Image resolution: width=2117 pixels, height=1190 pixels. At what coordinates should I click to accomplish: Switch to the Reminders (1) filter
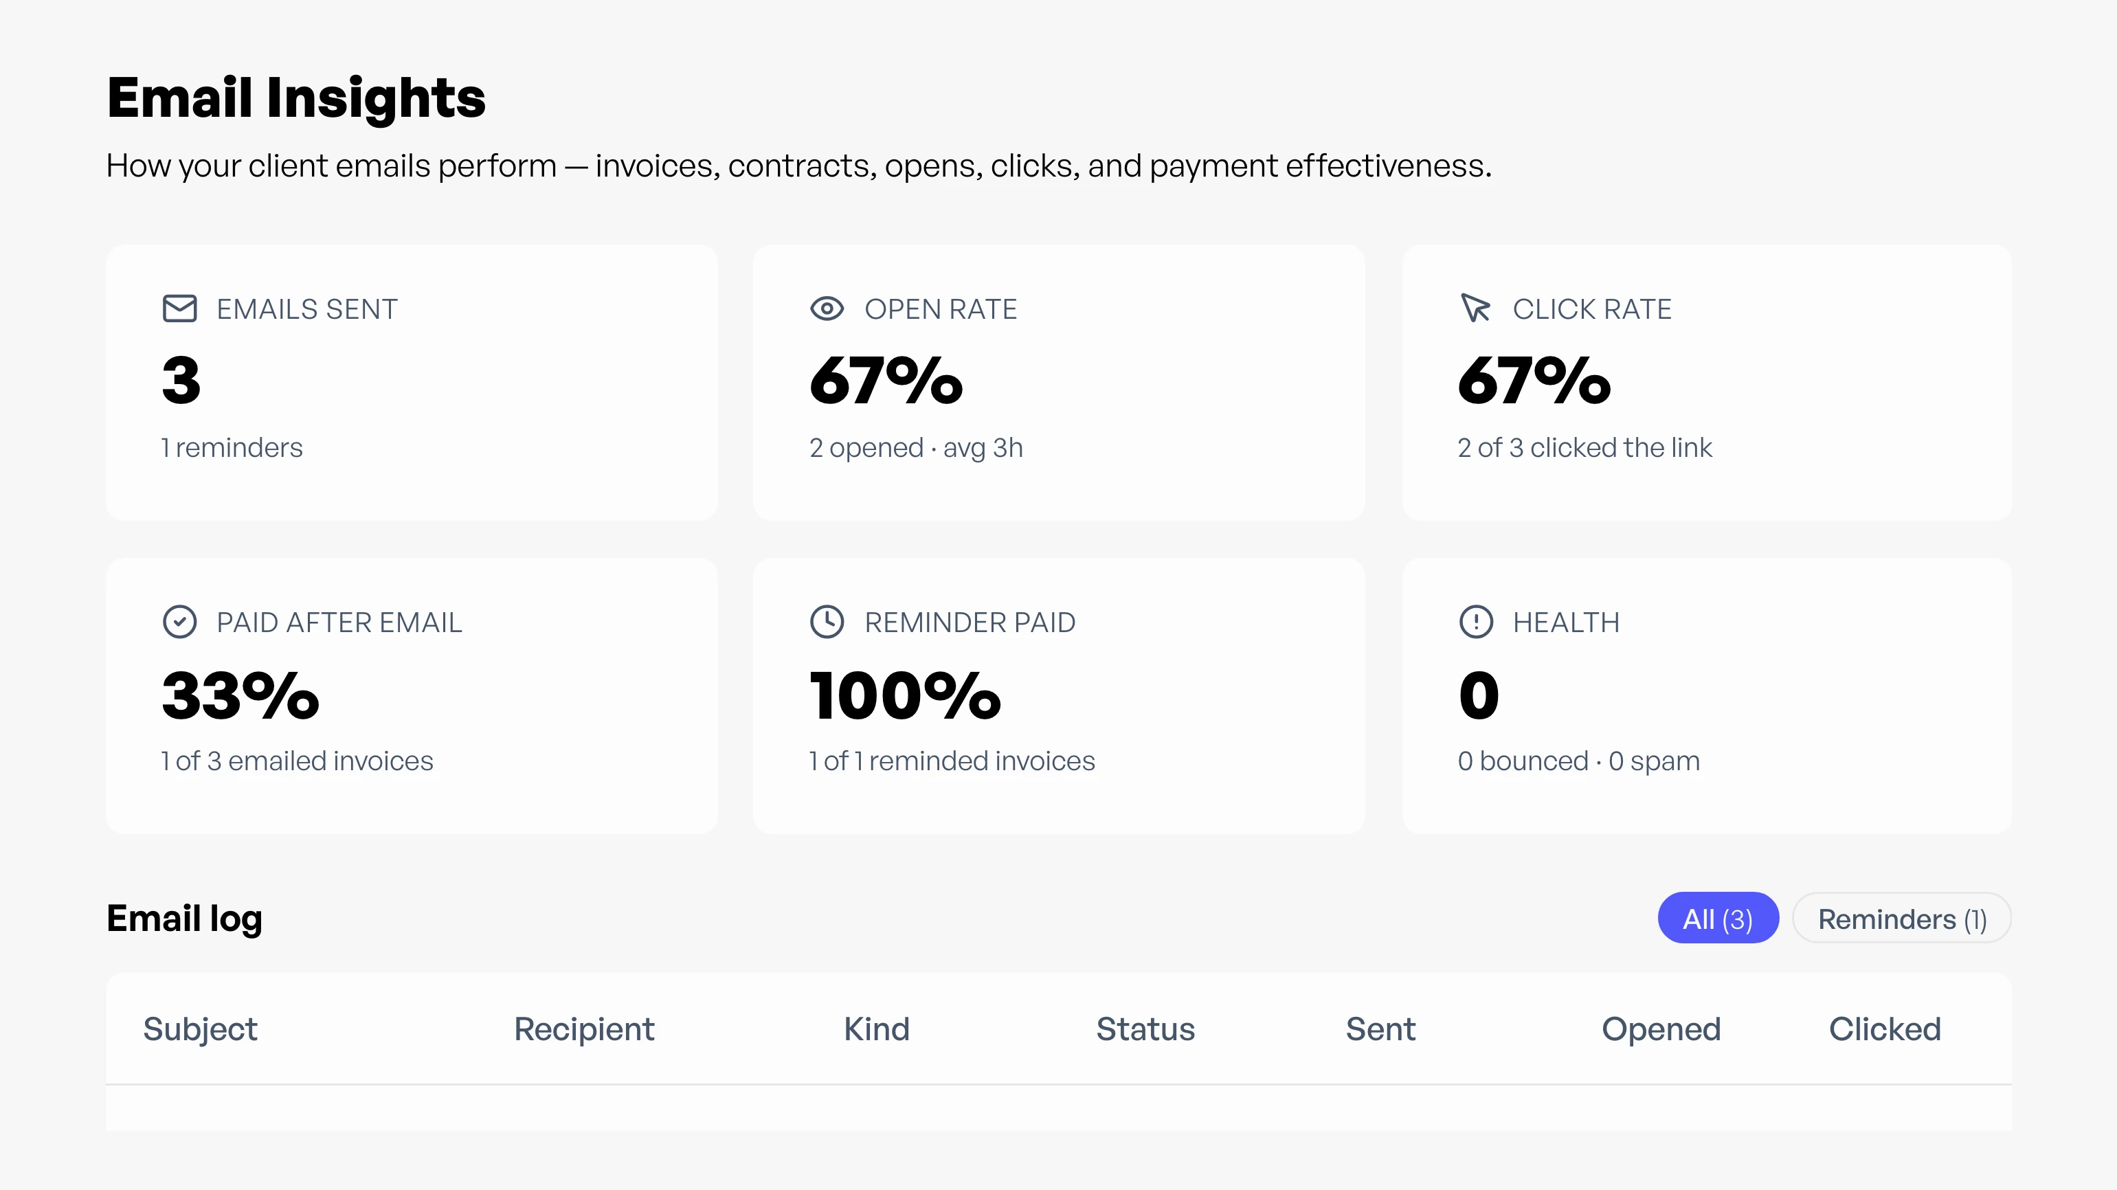click(1902, 918)
